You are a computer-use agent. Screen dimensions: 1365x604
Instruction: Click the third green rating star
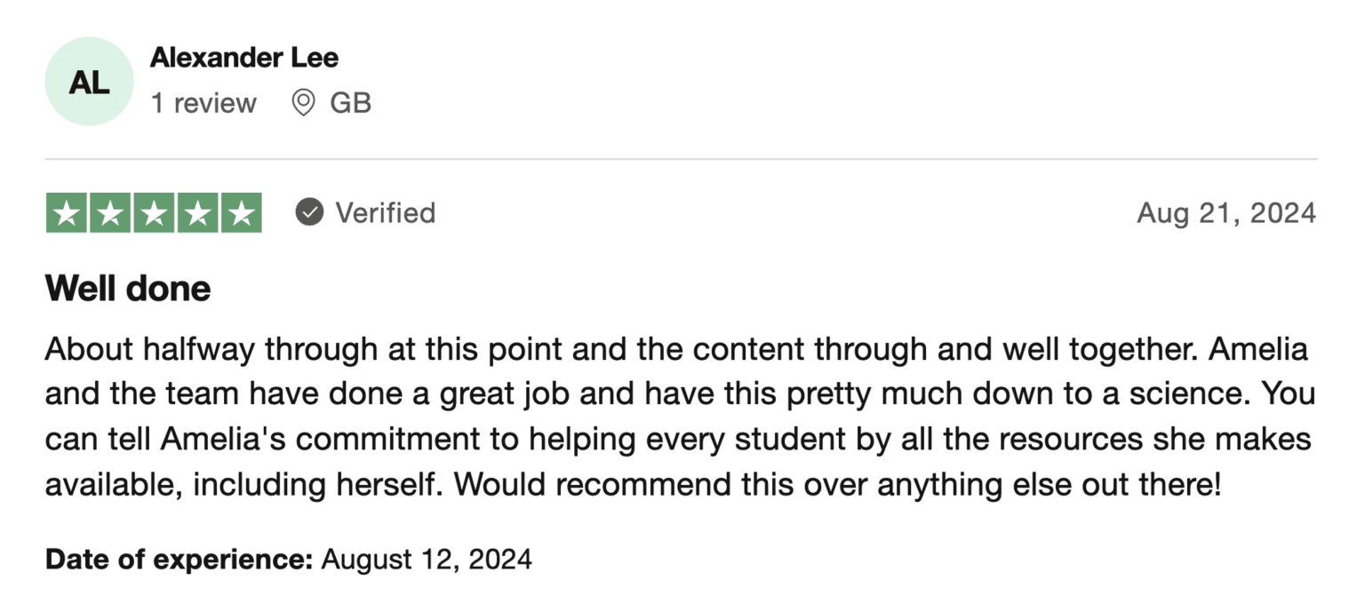(x=155, y=213)
